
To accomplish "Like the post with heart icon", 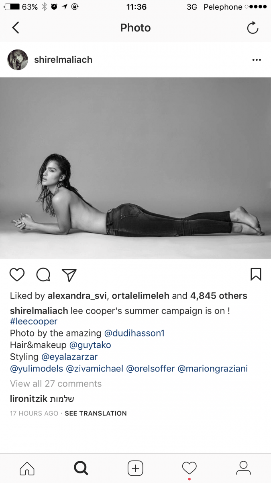I will coord(17,275).
